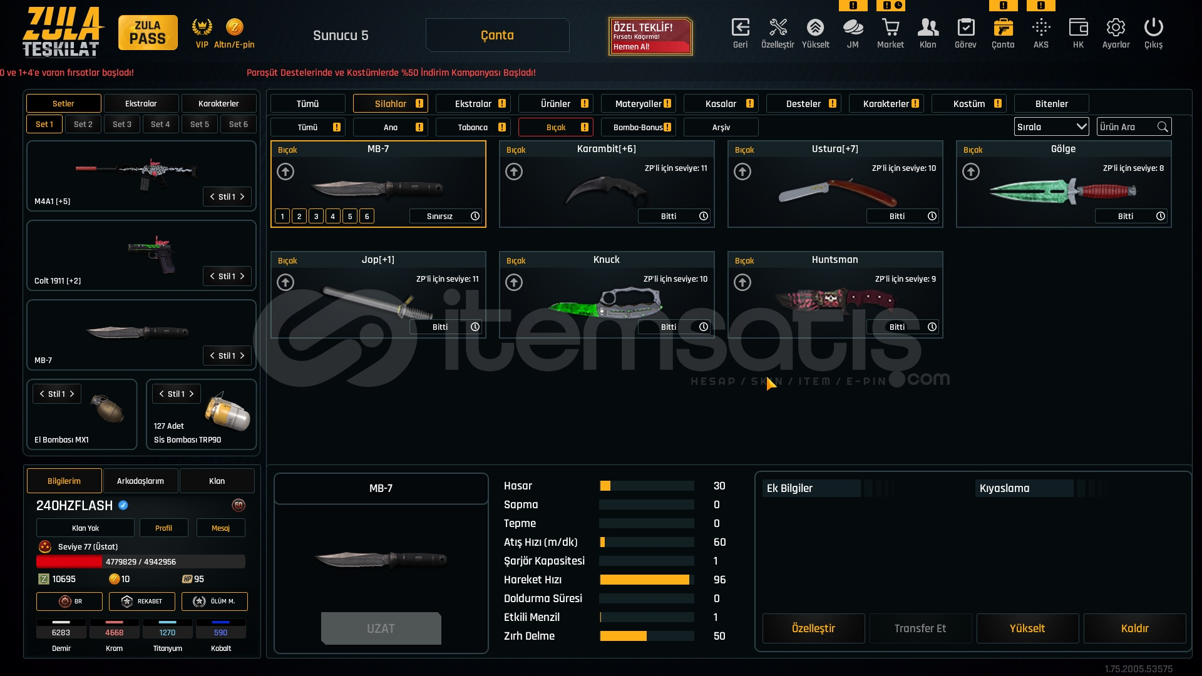Next style arrow for Colt 1911 [+2]

[x=242, y=276]
